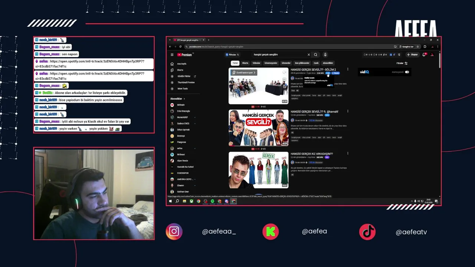
Task: Reload the YouTube page
Action: [x=180, y=47]
